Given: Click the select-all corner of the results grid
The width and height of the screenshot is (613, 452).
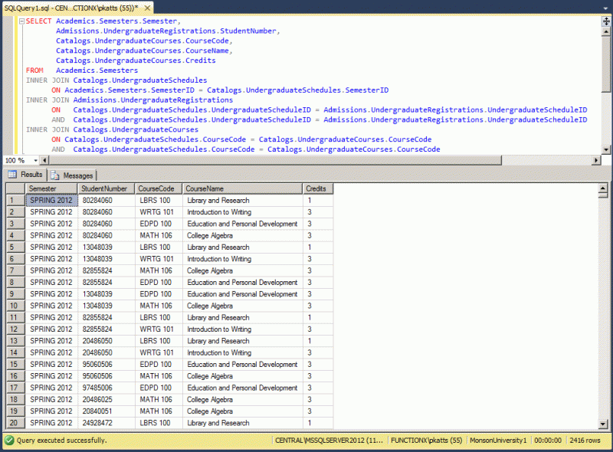Looking at the screenshot, I should (17, 188).
